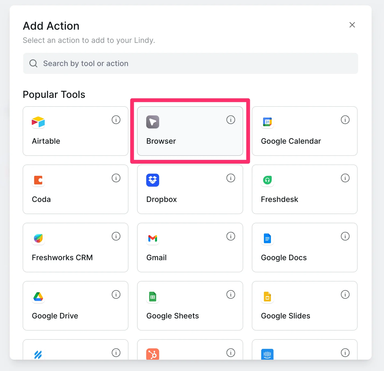
Task: Click the Google Docs icon
Action: click(267, 238)
